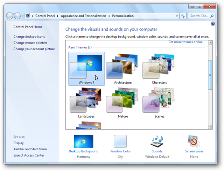Expand arrow after Control Panel breadcrumb

pos(58,16)
